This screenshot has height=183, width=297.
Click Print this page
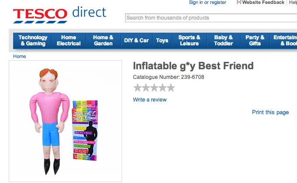[270, 112]
